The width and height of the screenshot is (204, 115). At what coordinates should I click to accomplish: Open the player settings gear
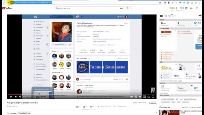[x=140, y=96]
